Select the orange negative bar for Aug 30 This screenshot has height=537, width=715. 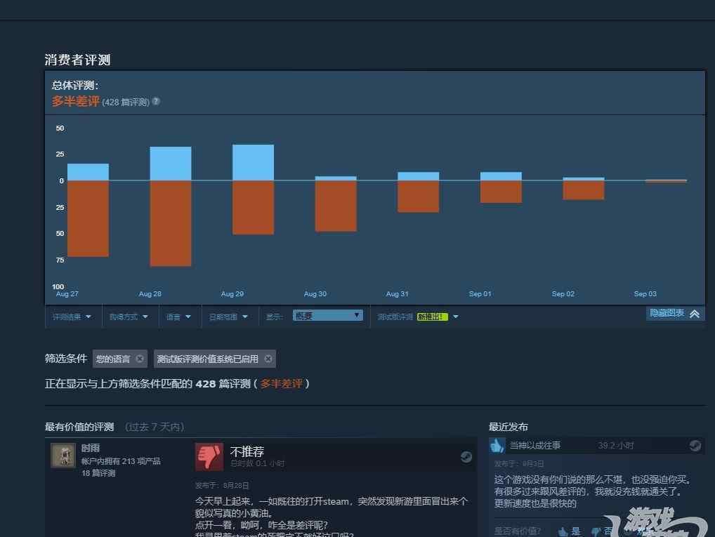336,206
